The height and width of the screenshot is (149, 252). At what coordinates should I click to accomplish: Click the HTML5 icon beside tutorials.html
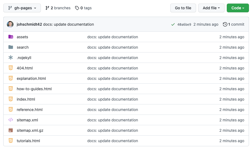pyautogui.click(x=11, y=141)
